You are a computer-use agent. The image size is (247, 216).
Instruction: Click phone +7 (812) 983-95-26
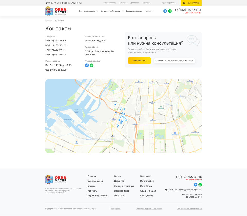(x=56, y=45)
